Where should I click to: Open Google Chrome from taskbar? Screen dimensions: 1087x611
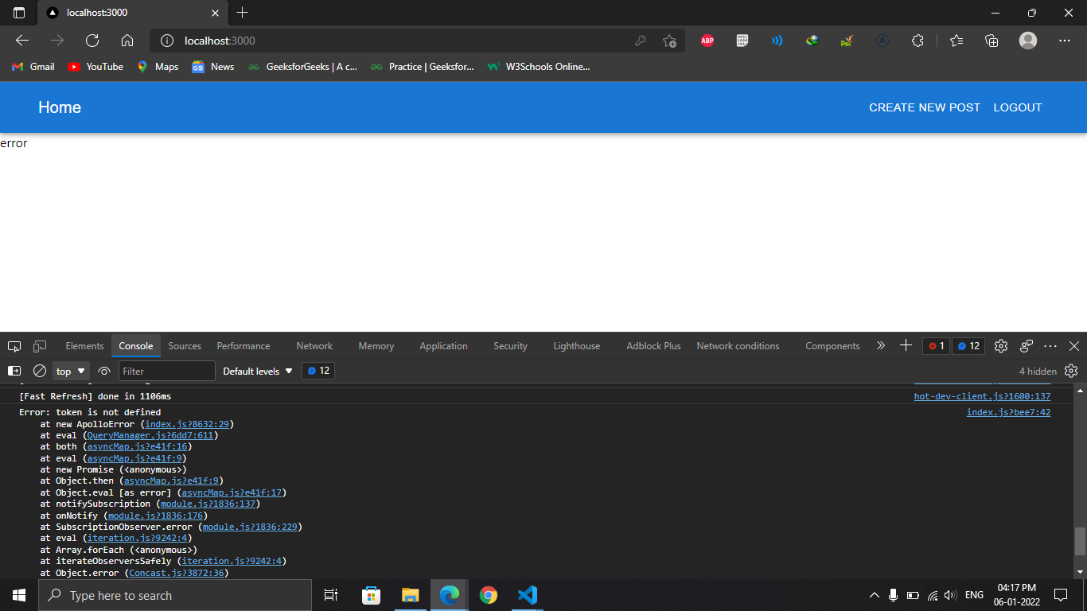pos(489,595)
